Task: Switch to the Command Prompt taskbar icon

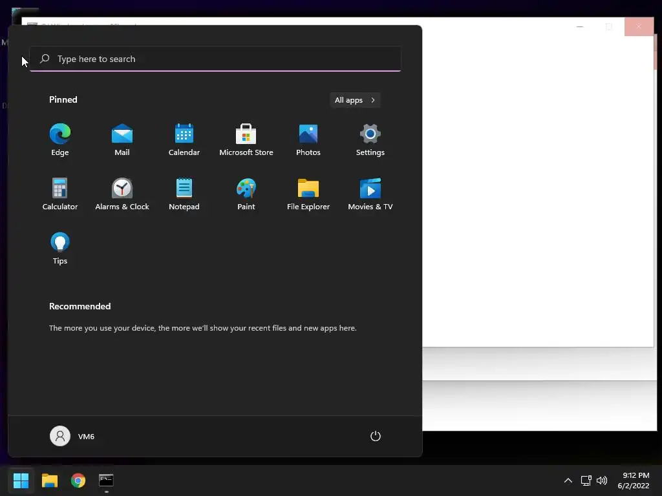Action: click(107, 480)
